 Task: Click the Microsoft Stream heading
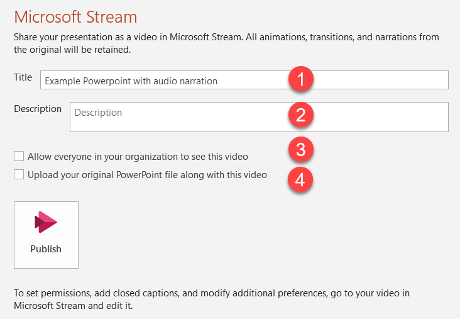click(x=75, y=17)
